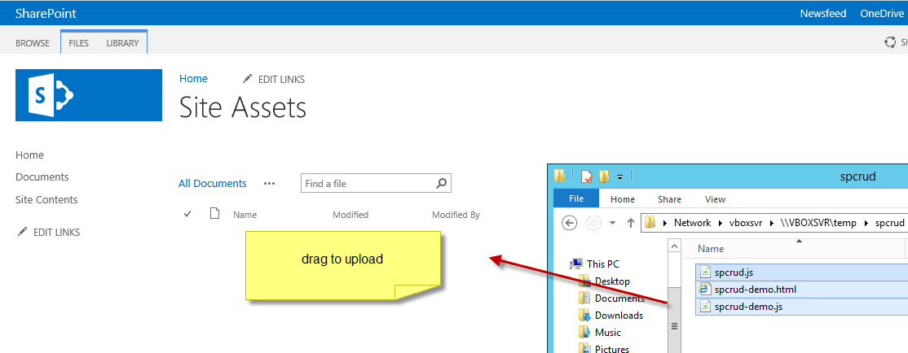The width and height of the screenshot is (908, 353).
Task: Click the spcrud-demo.js file icon
Action: pos(705,307)
